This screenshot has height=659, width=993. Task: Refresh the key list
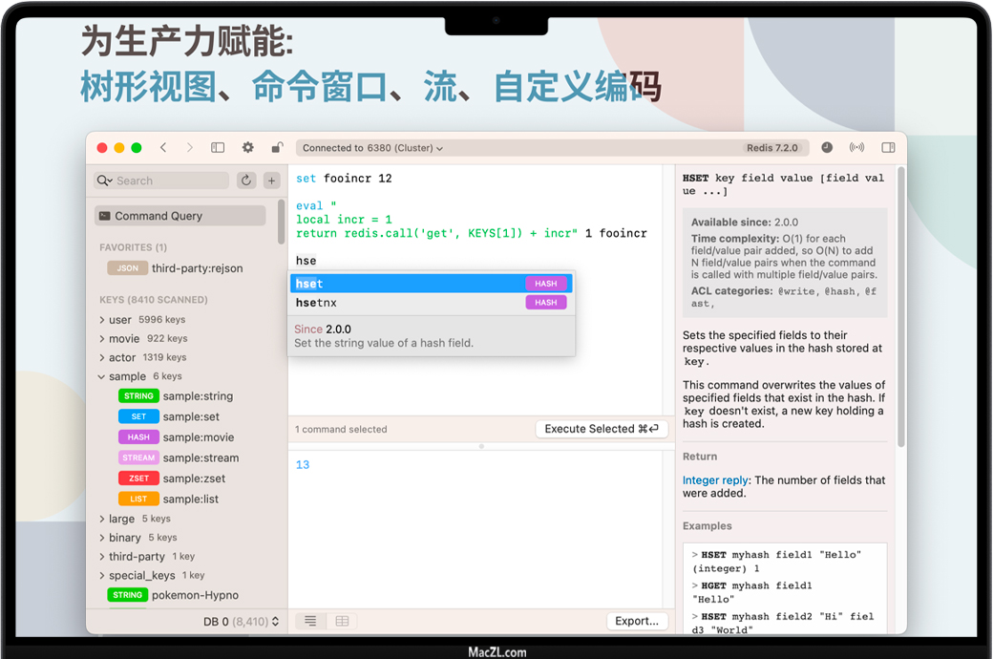(x=245, y=181)
